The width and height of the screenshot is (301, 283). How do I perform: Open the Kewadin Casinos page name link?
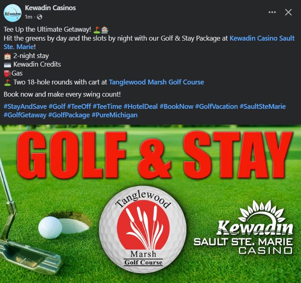(50, 8)
